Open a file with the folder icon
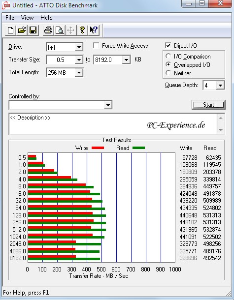 (x=22, y=30)
